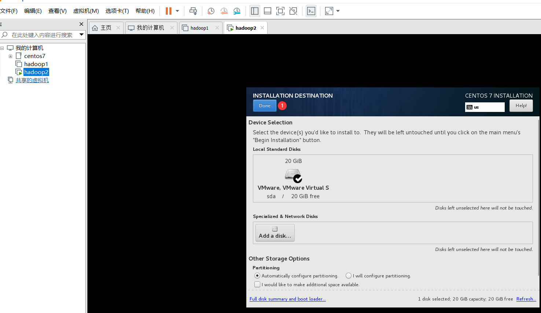Click the revert to snapshot icon
This screenshot has width=541, height=313.
[x=224, y=11]
